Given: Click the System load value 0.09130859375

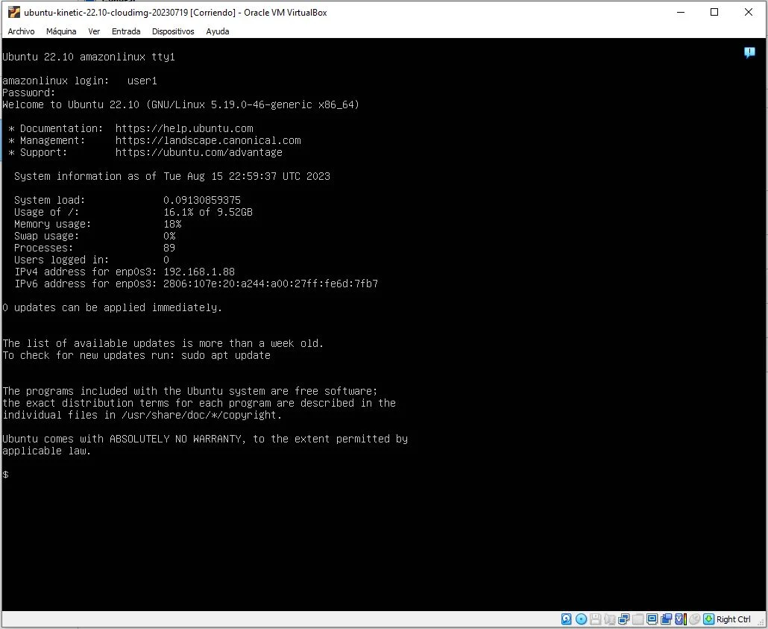Looking at the screenshot, I should pyautogui.click(x=202, y=200).
